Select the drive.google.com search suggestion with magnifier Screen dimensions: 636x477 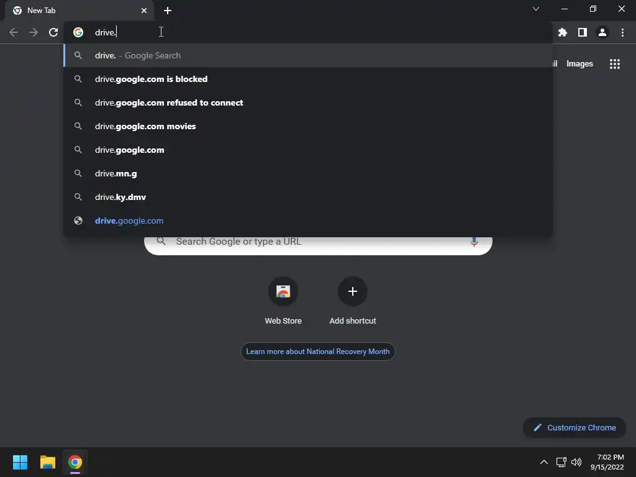tap(308, 150)
